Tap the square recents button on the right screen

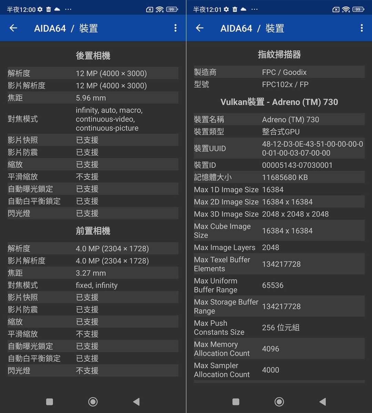[236, 402]
